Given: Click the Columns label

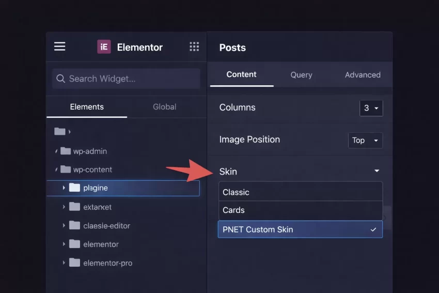Looking at the screenshot, I should [x=237, y=107].
